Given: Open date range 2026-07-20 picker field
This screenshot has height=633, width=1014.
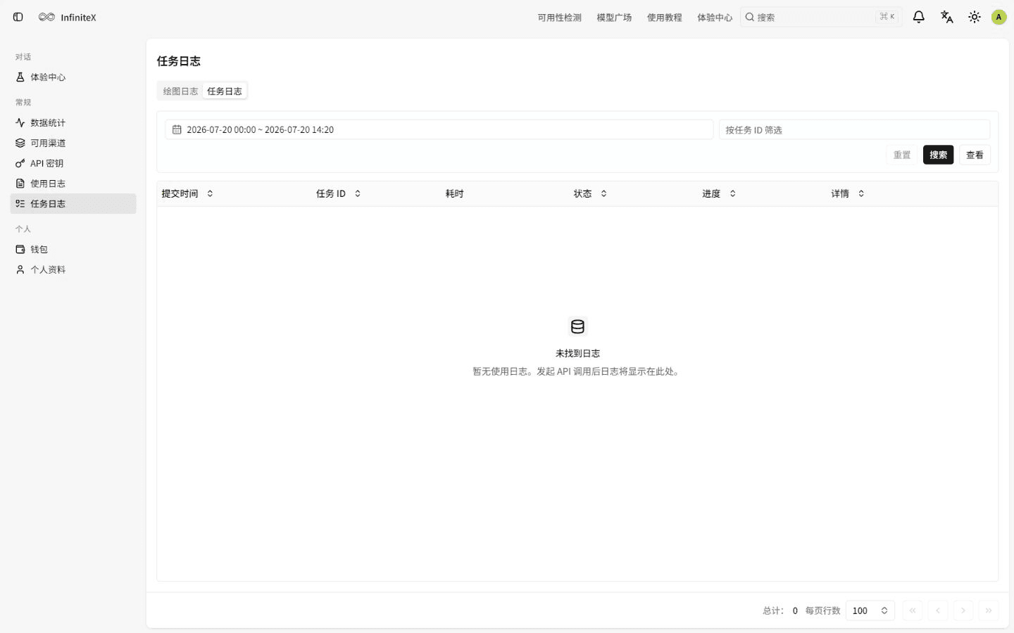Looking at the screenshot, I should click(x=439, y=129).
